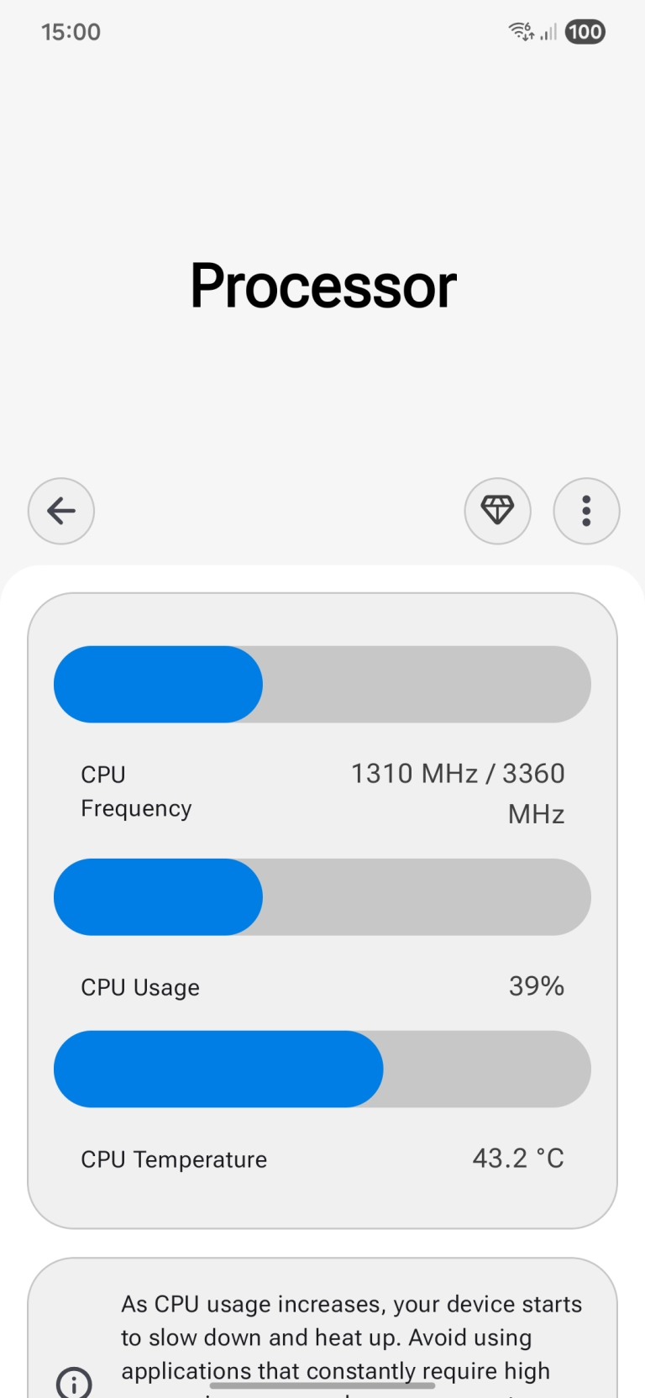The image size is (645, 1398).
Task: Tap the Processor page title
Action: pyautogui.click(x=323, y=286)
